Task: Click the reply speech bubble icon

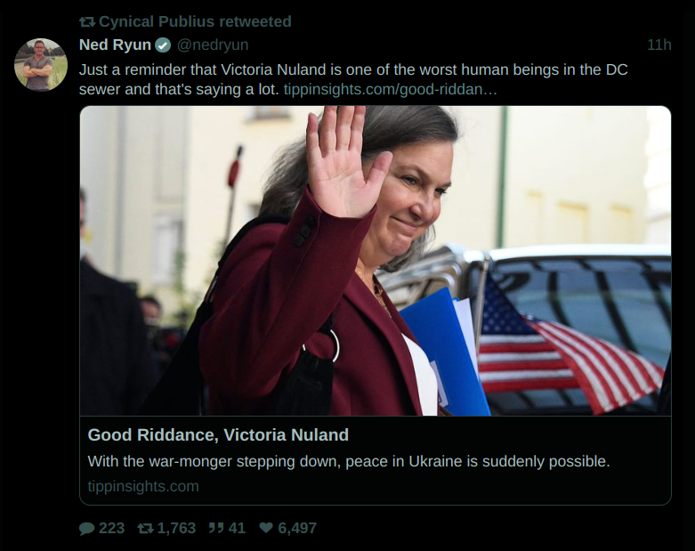Action: tap(87, 529)
